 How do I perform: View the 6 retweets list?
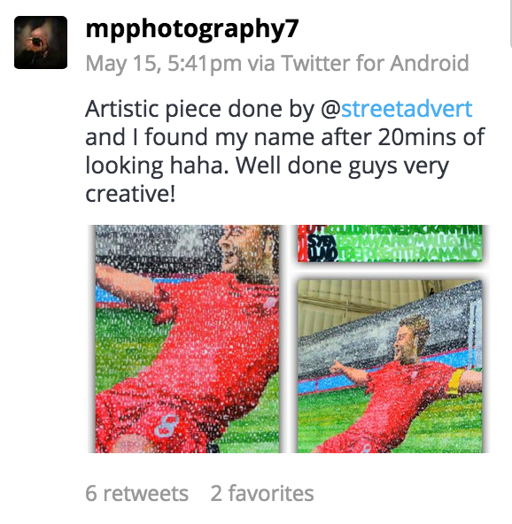(x=136, y=494)
